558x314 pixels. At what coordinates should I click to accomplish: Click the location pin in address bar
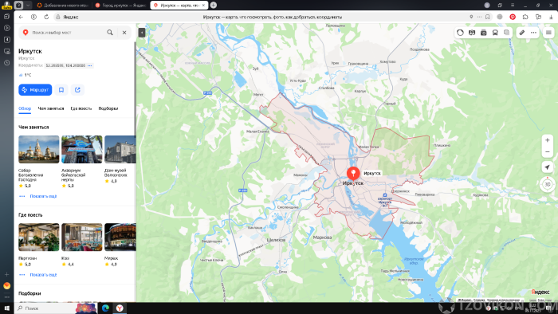pos(471,17)
